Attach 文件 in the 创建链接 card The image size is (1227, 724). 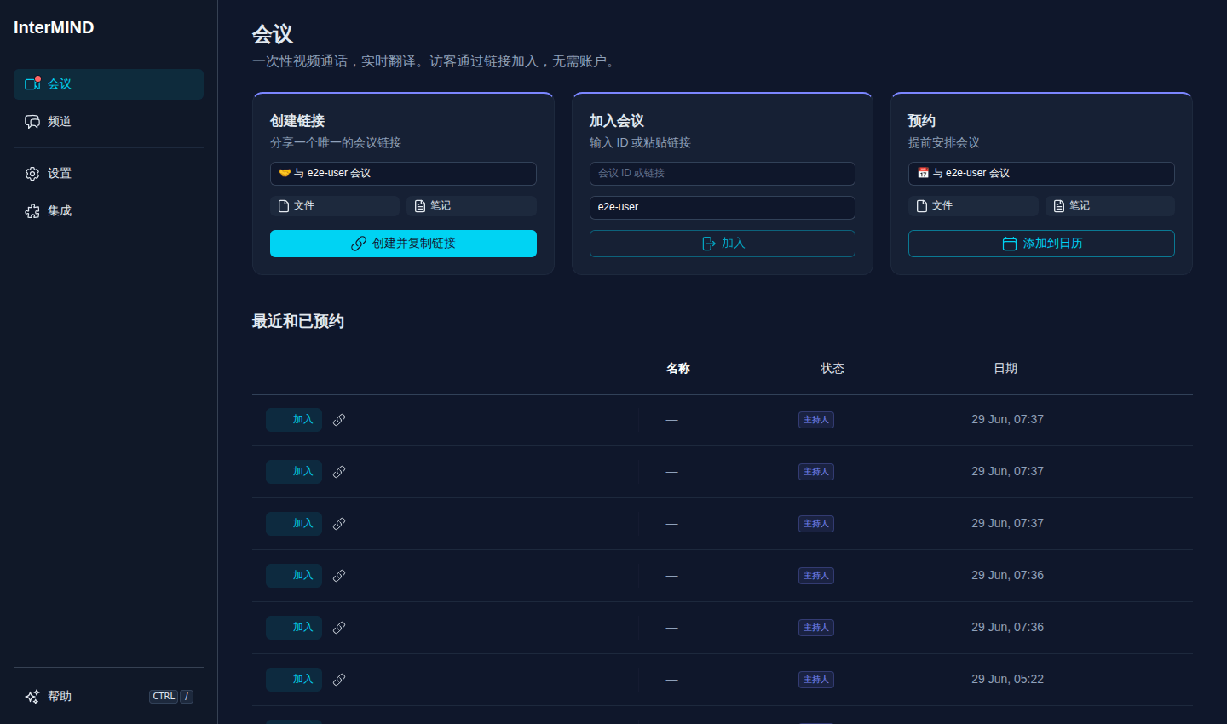[x=335, y=206]
